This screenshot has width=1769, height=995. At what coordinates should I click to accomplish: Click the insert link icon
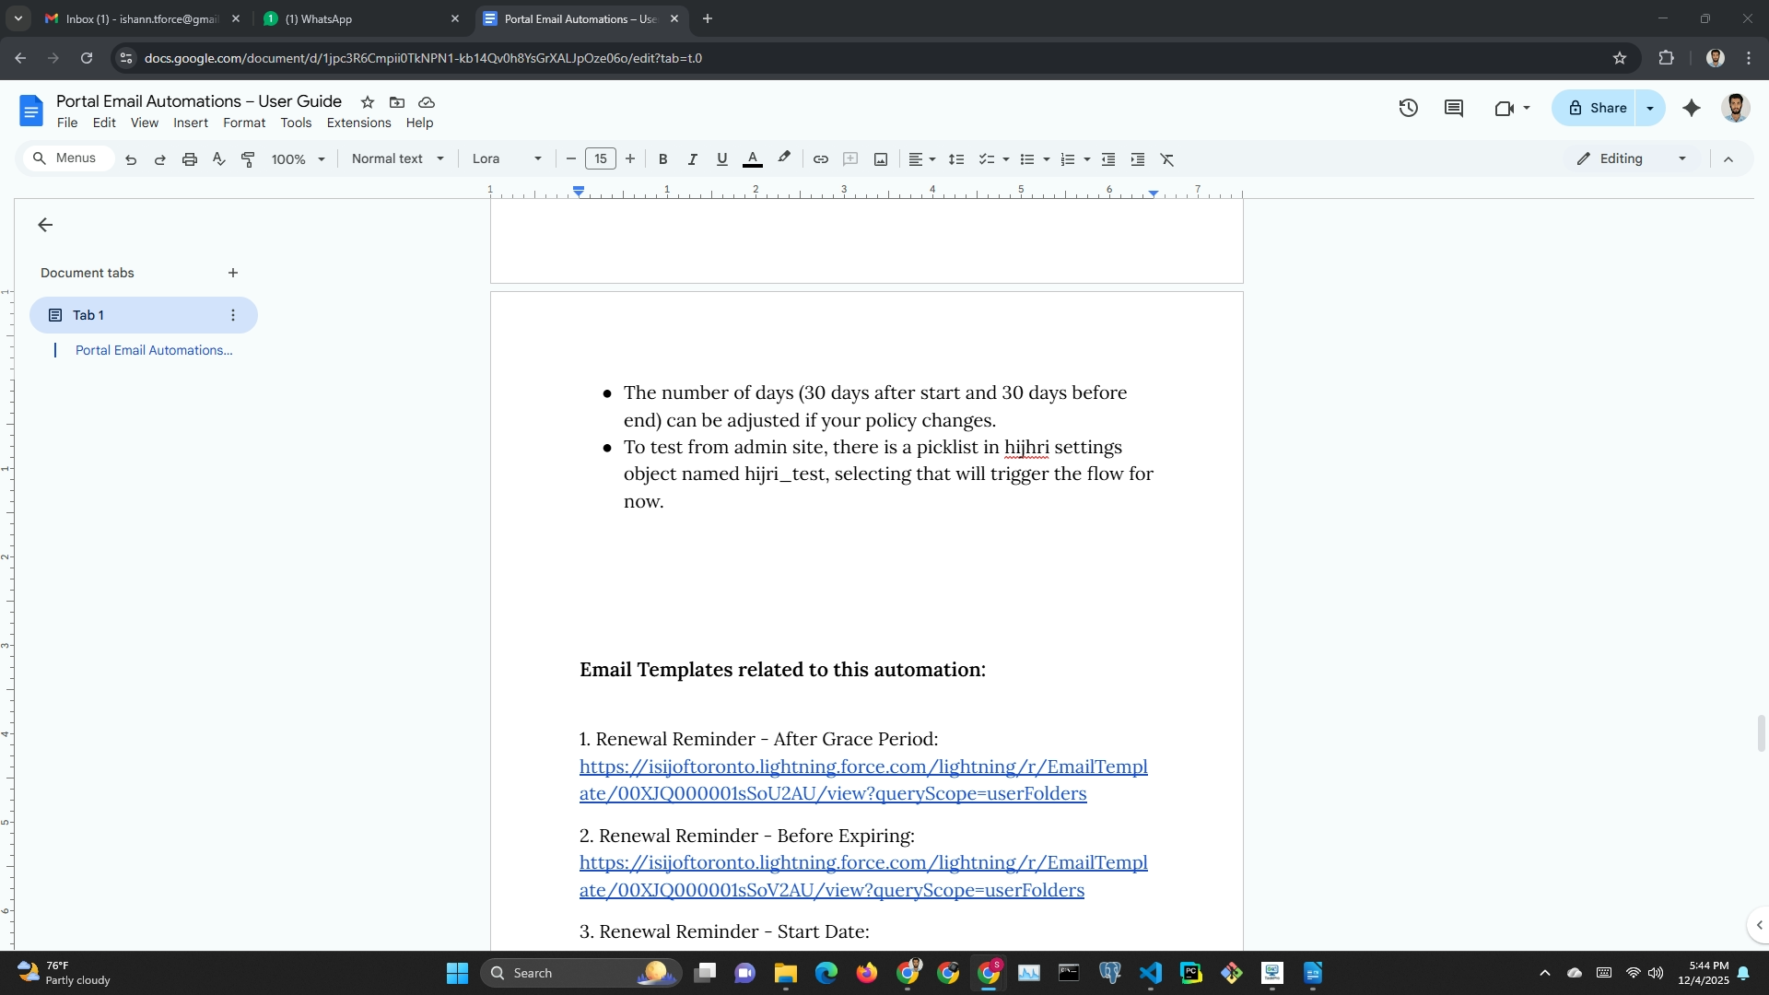pos(820,159)
